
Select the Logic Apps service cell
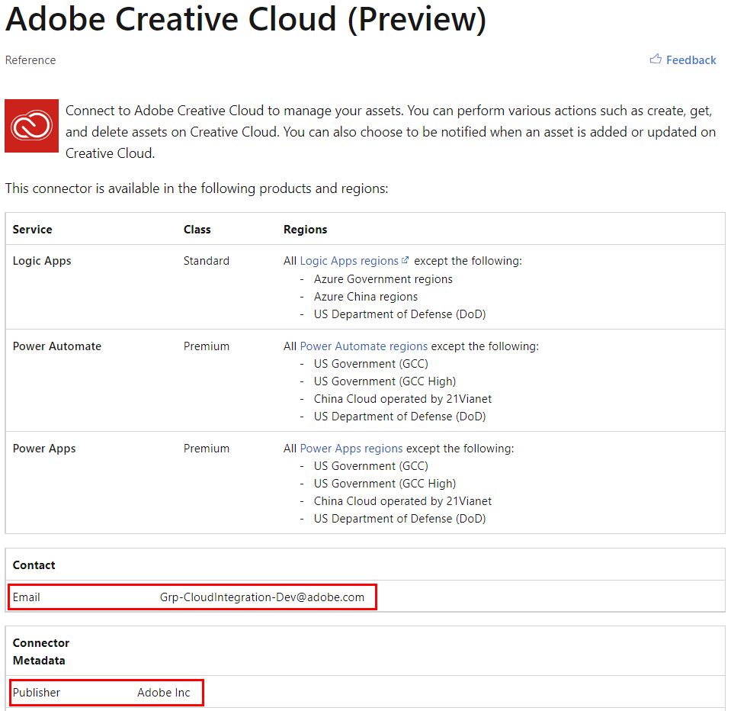point(42,261)
